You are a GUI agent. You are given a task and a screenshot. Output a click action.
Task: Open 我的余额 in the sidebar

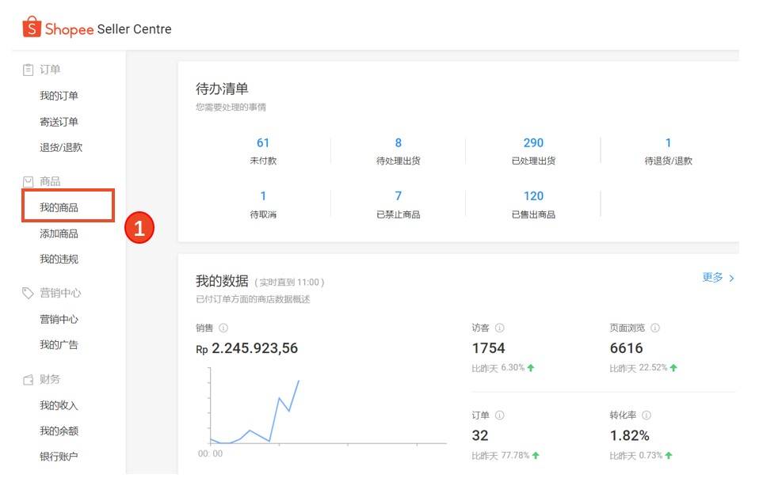coord(59,431)
